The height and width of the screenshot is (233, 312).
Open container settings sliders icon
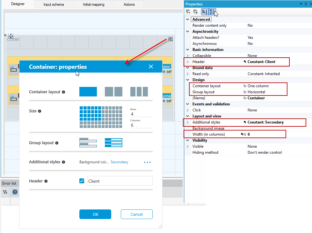click(170, 39)
